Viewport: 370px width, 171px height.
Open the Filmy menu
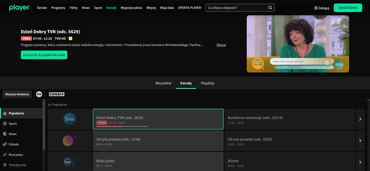point(74,8)
